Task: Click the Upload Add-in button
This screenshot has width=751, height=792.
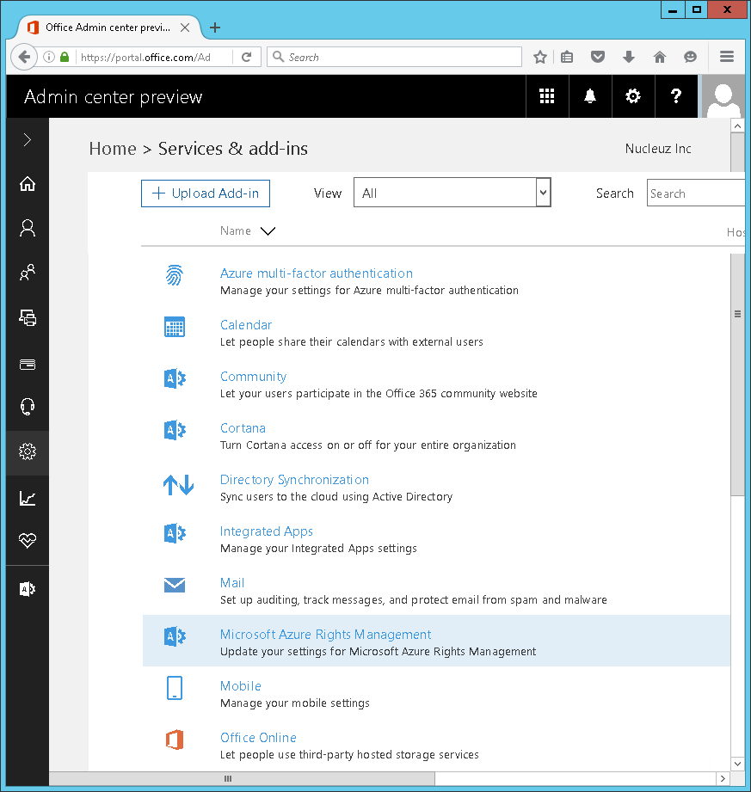Action: [x=206, y=193]
